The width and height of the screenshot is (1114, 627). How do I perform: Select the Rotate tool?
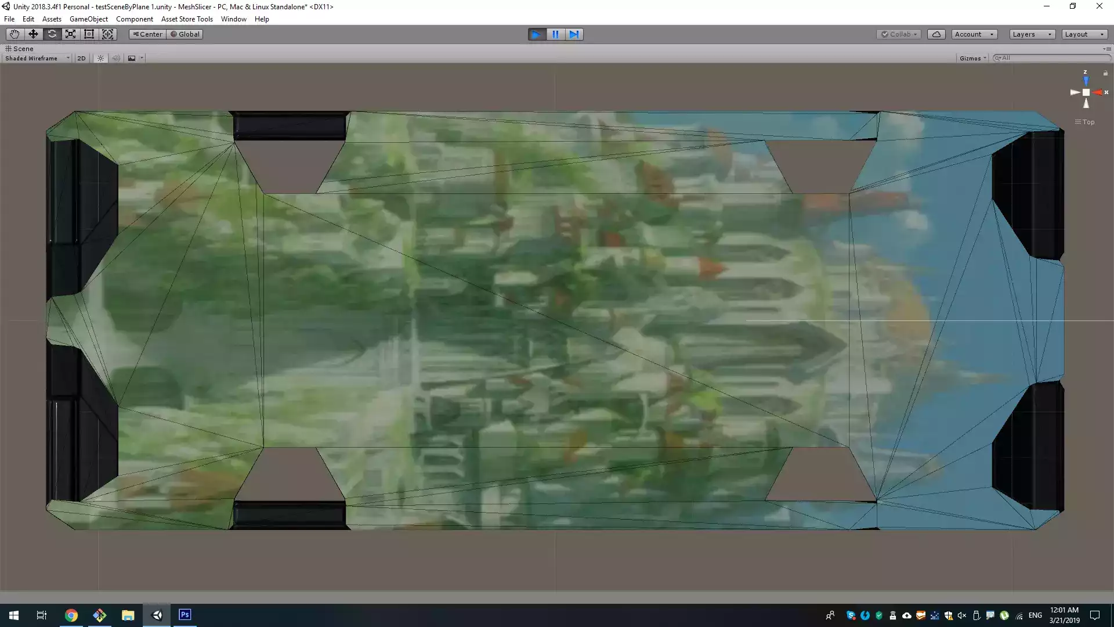pos(52,34)
